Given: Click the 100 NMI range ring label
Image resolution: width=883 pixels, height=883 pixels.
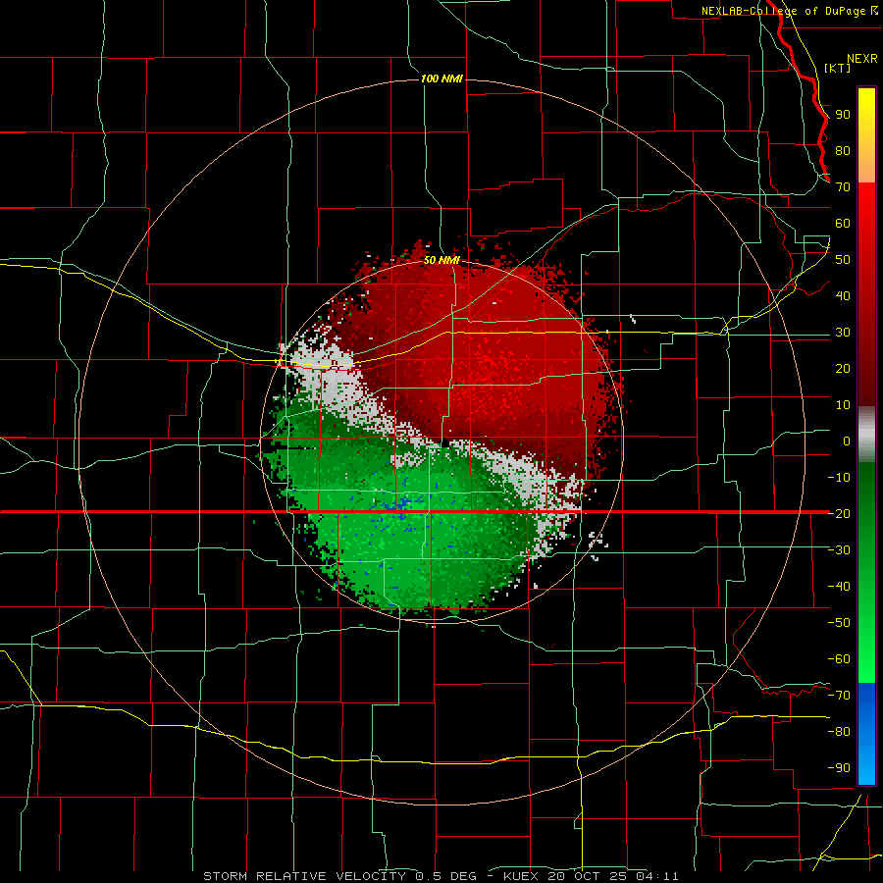Looking at the screenshot, I should [441, 78].
